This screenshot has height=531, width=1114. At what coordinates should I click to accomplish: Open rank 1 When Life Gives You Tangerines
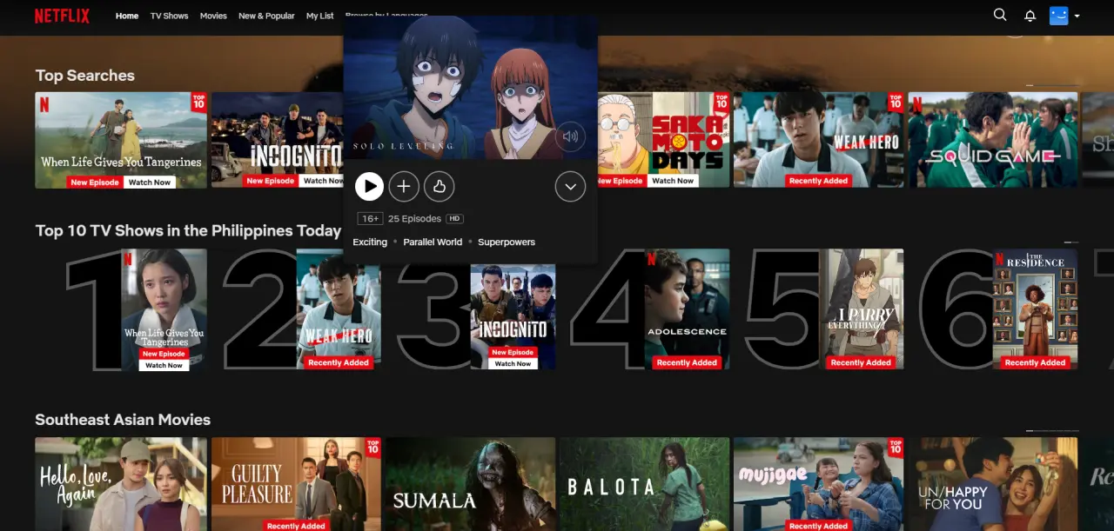pyautogui.click(x=164, y=309)
